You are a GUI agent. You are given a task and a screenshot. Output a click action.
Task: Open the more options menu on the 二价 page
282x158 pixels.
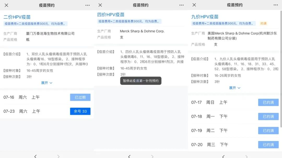coord(87,5)
